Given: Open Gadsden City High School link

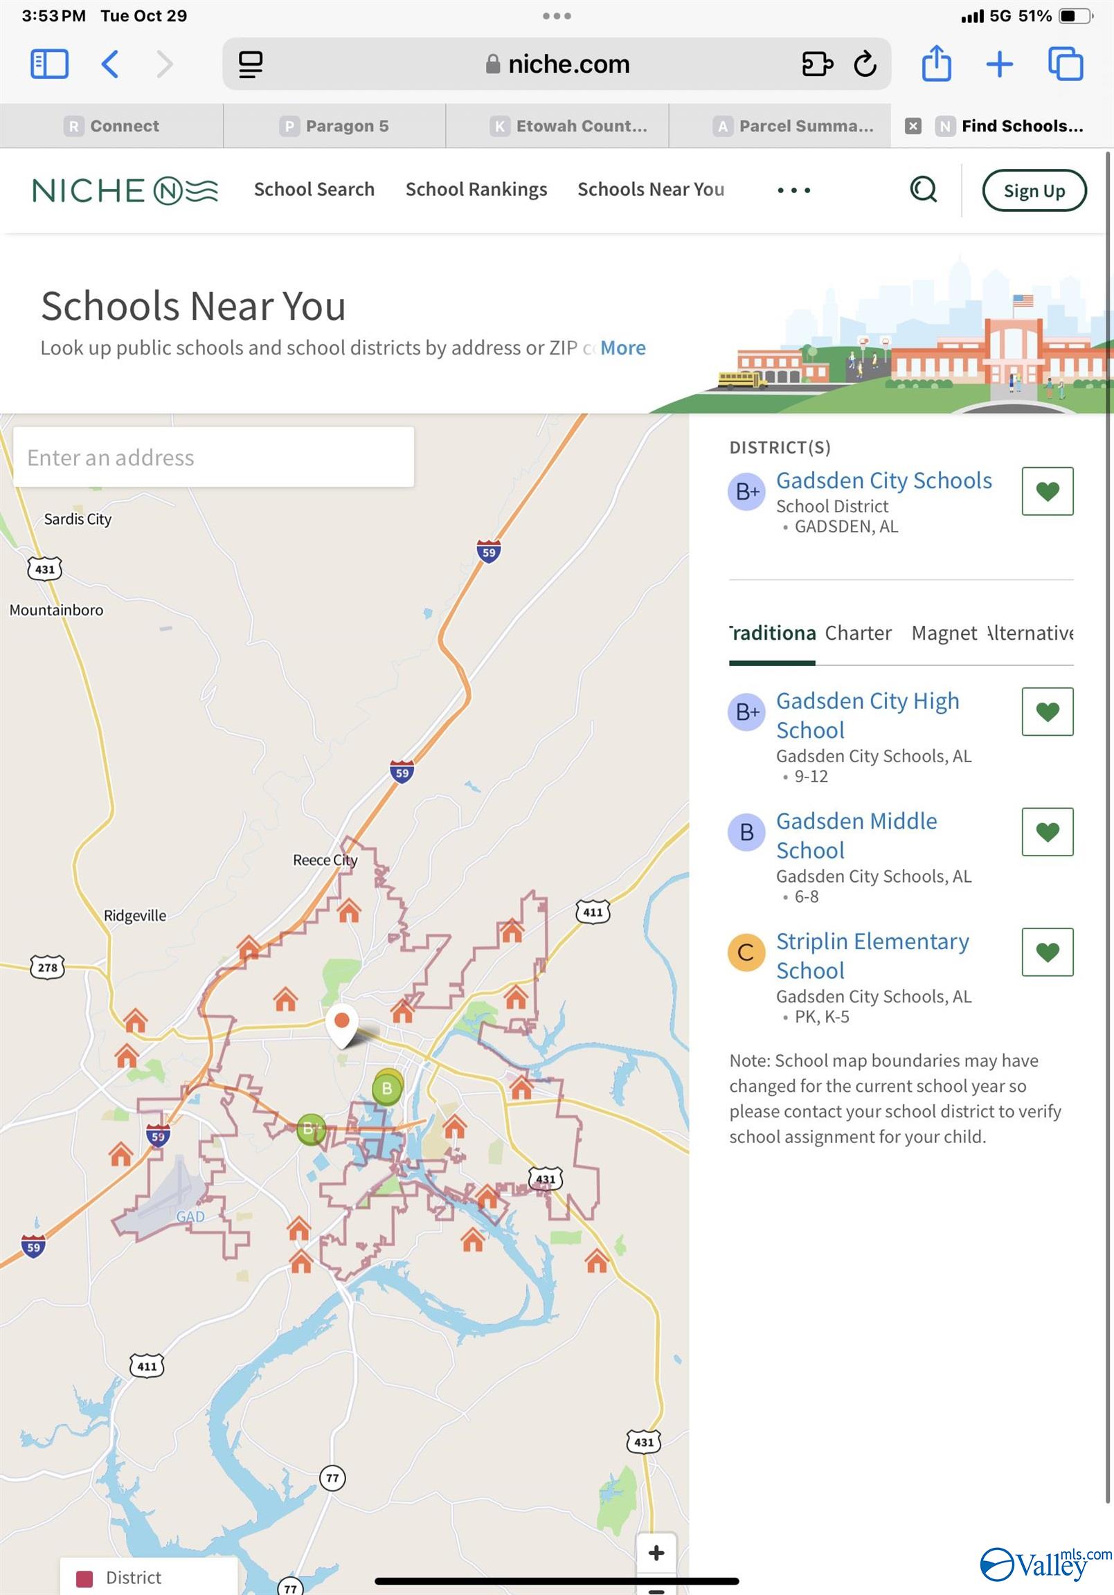Looking at the screenshot, I should pos(868,716).
